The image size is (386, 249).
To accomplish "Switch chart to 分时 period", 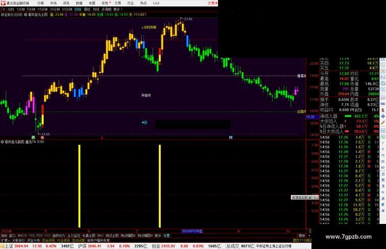I will pyautogui.click(x=11, y=9).
